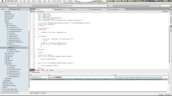This screenshot has width=172, height=96.
Task: Open the Errors pad
Action: pos(161,95)
